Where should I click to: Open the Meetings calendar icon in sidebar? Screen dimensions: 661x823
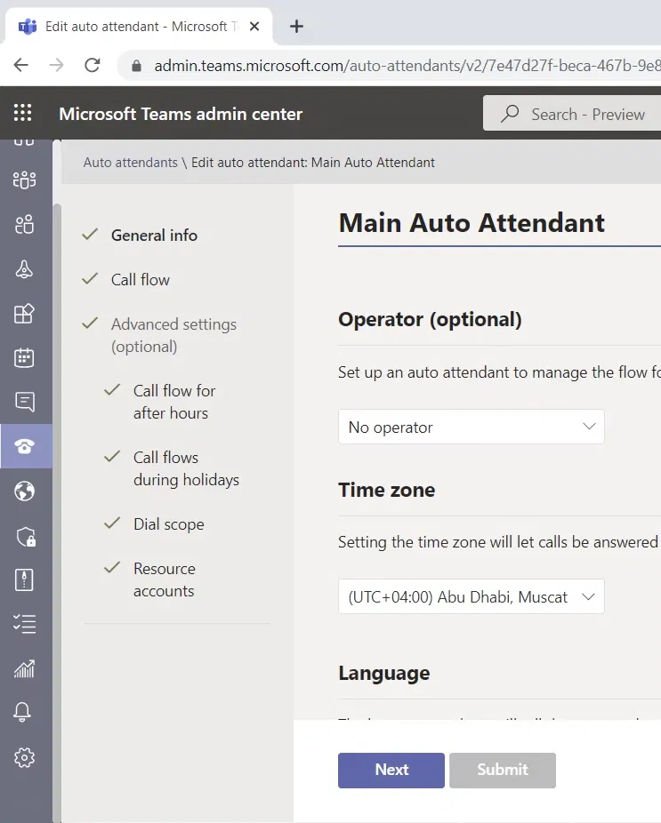[x=25, y=357]
